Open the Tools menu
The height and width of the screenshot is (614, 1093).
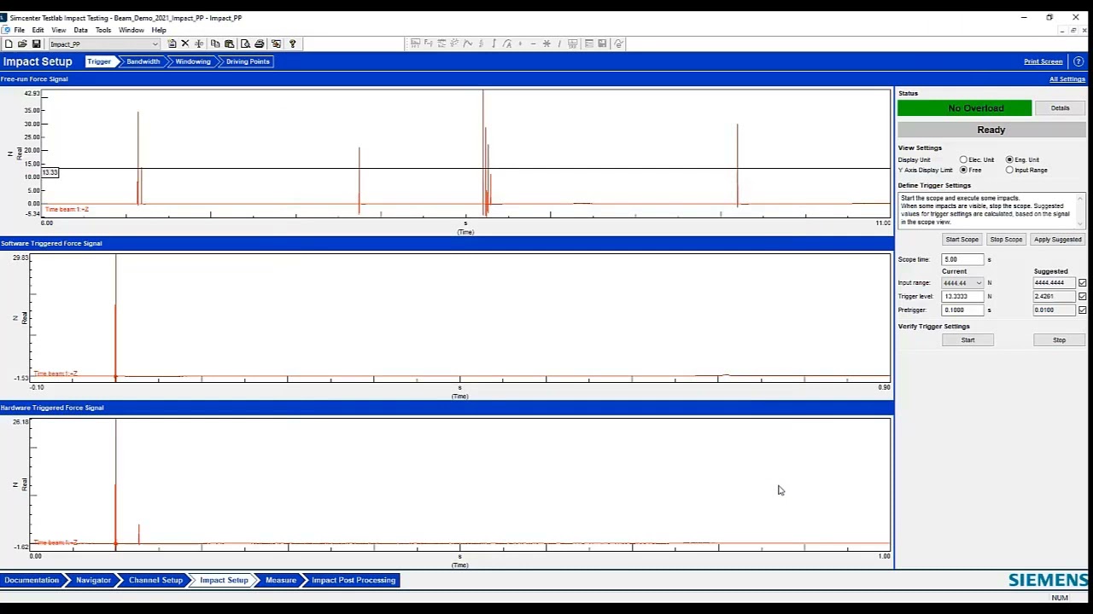(x=103, y=30)
